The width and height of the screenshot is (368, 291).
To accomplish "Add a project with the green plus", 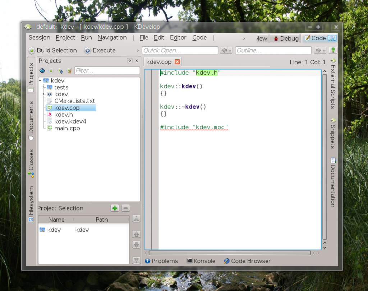I will tap(115, 208).
